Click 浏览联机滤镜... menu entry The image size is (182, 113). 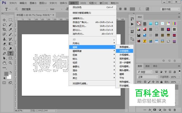click(92, 83)
